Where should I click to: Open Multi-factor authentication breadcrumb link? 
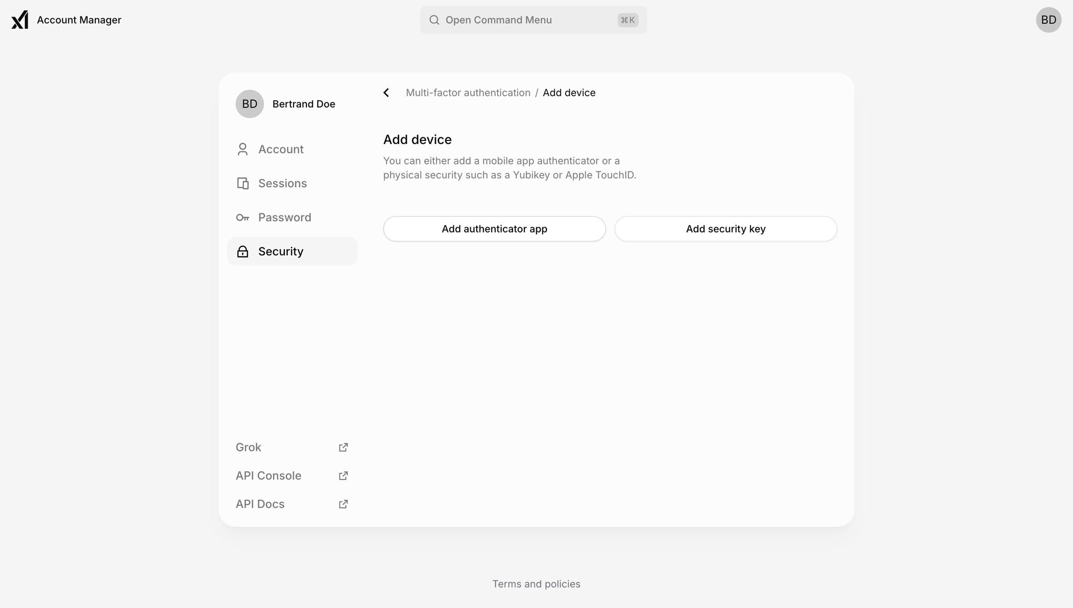[x=468, y=93]
